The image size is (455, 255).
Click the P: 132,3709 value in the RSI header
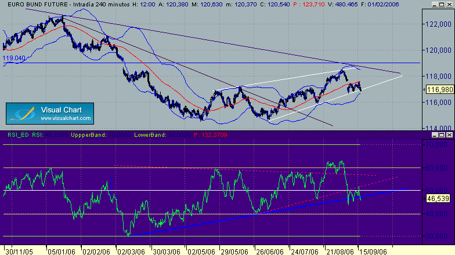(211, 134)
